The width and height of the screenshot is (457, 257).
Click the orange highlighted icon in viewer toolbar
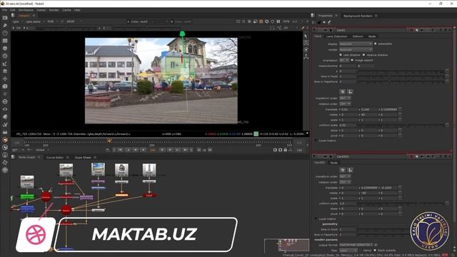pyautogui.click(x=261, y=21)
